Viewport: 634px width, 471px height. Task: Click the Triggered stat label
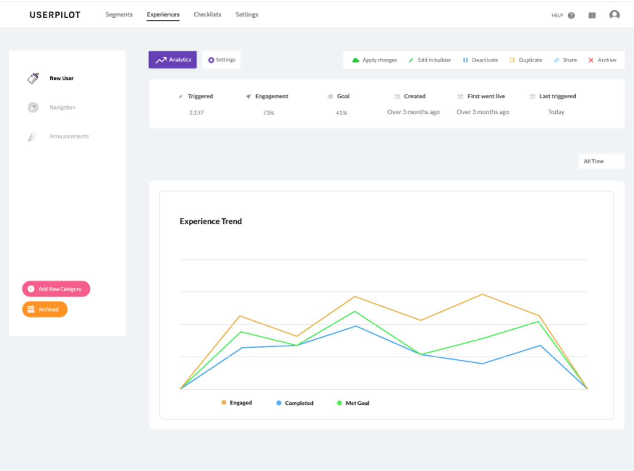tap(200, 96)
